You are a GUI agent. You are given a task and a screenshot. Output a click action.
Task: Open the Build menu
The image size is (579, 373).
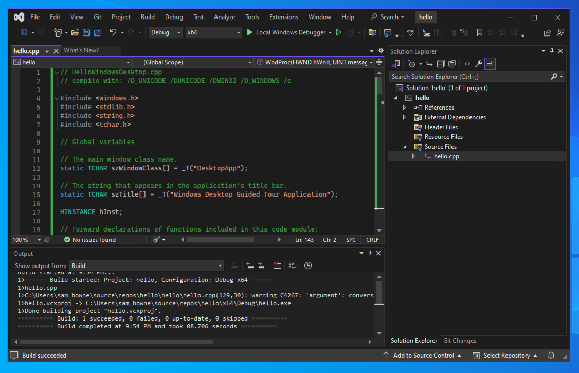coord(148,17)
